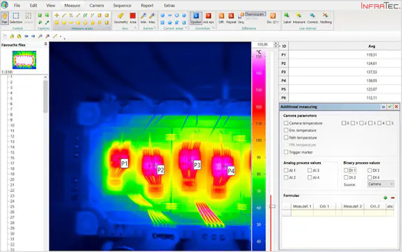
Task: Open the quick toolbar small dropdown arrow
Action: [x=61, y=37]
